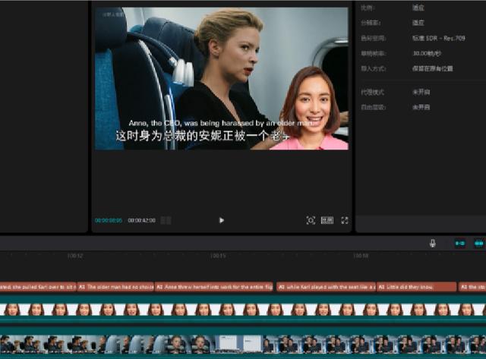Viewport: 486px width, 359px height.
Task: Select subtitle clip 'Anne threw herself into work'
Action: tap(214, 288)
